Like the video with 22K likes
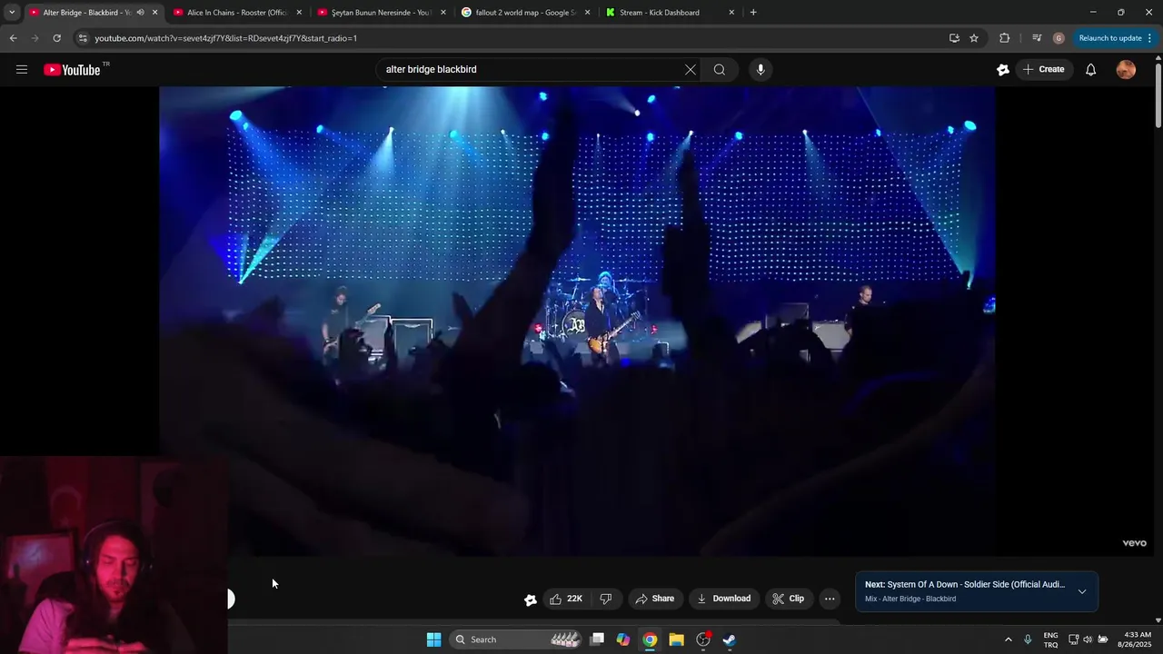 click(566, 599)
